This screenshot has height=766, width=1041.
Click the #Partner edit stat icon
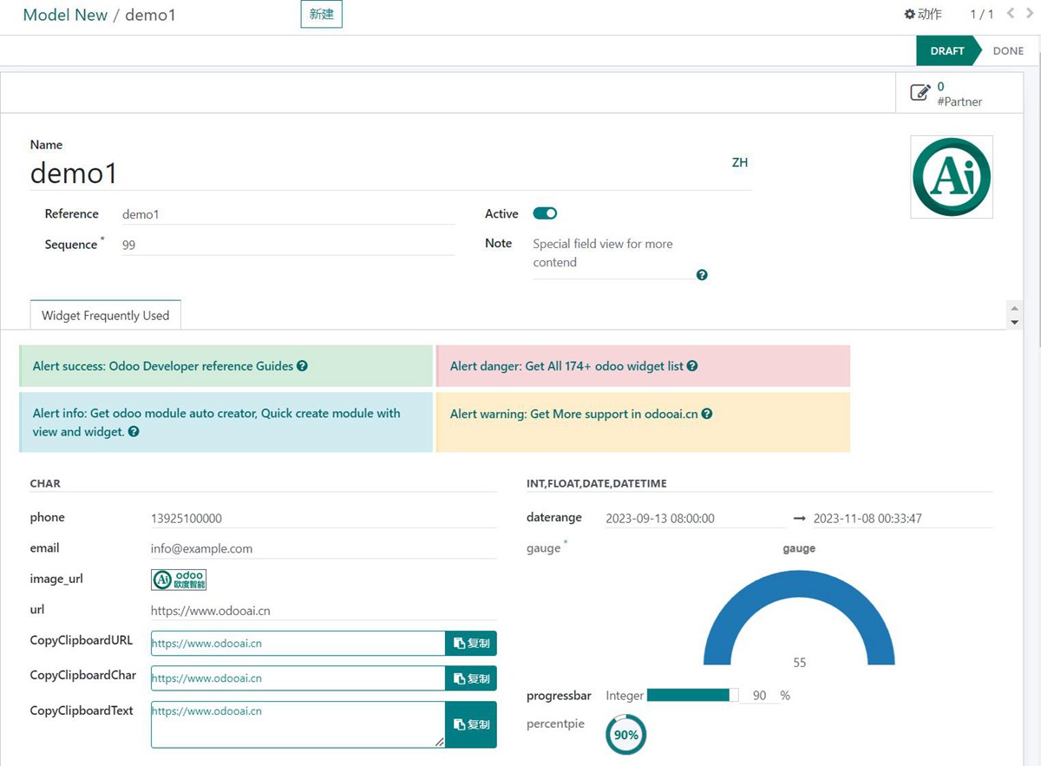[x=921, y=93]
